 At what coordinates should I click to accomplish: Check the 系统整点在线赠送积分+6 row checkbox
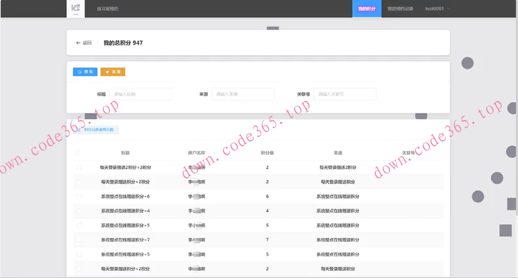tap(79, 197)
